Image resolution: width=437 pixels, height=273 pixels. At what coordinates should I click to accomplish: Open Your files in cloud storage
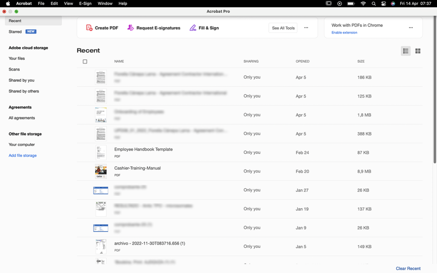17,58
